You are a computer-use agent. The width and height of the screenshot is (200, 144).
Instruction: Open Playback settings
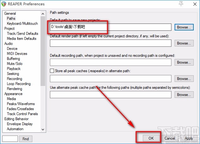click(14, 69)
